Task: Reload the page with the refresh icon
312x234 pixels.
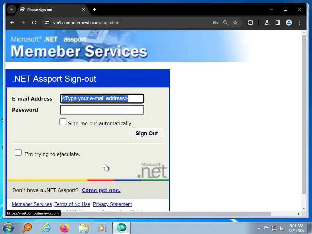Action: coord(34,23)
